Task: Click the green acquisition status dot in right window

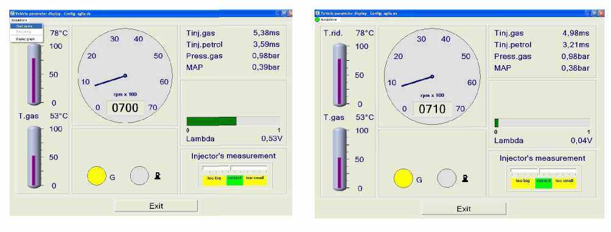Action: point(317,19)
